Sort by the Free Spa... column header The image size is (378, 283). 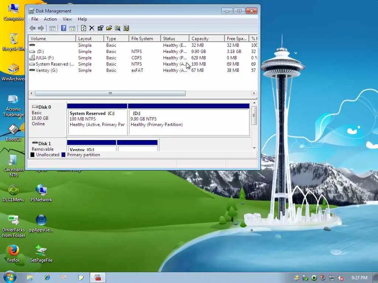pyautogui.click(x=237, y=38)
